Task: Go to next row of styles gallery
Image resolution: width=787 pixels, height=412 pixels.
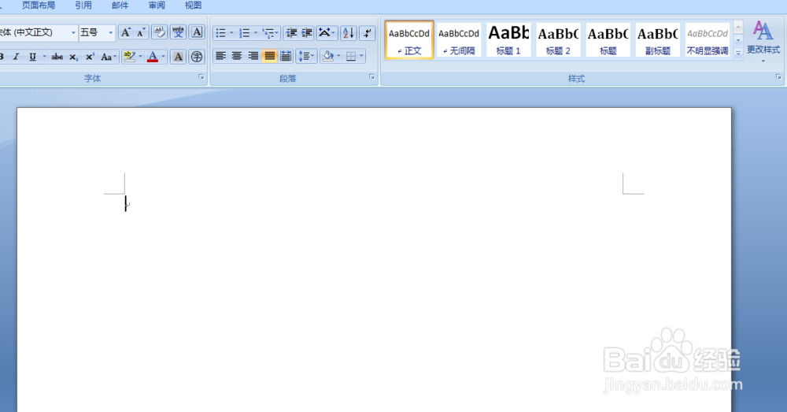Action: [738, 39]
